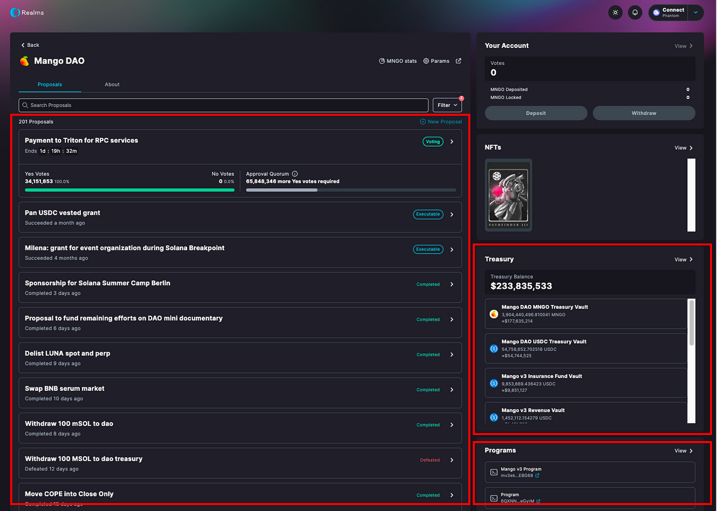Open chevron on DAO mini documentary proposal
Screen dimensions: 717x511
point(452,319)
